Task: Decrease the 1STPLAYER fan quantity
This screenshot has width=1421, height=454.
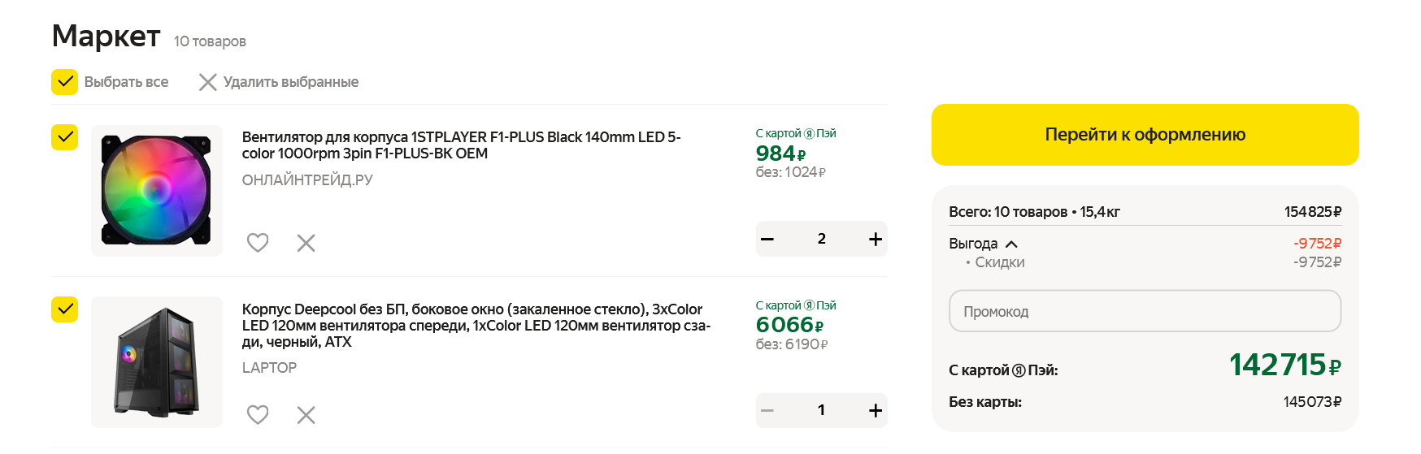Action: tap(767, 239)
